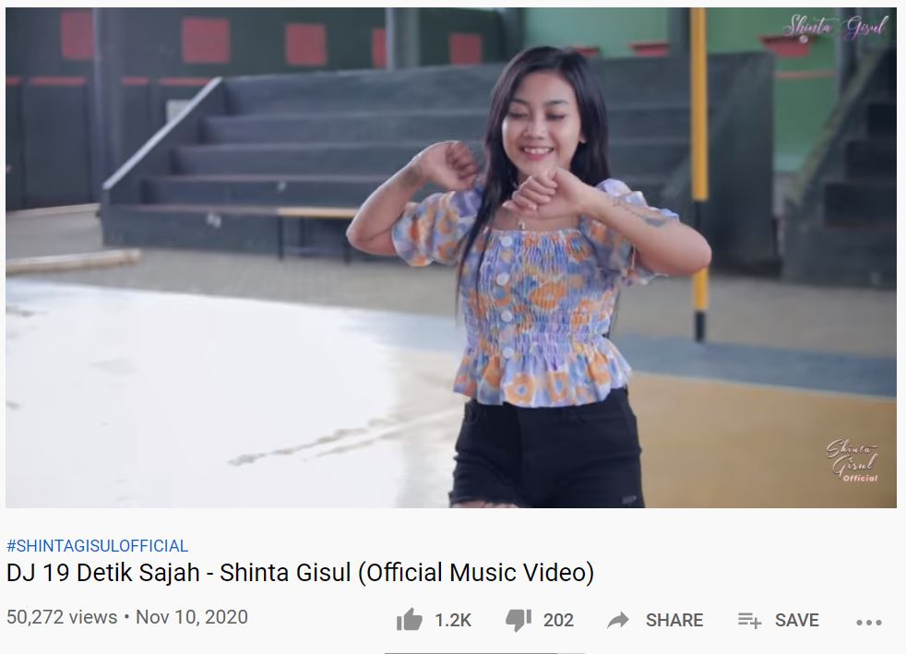Image resolution: width=906 pixels, height=654 pixels.
Task: Click the 202 dislike count
Action: [x=558, y=621]
